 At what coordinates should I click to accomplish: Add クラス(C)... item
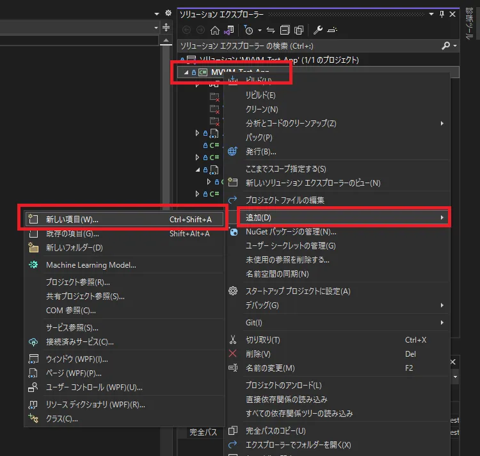coord(124,419)
